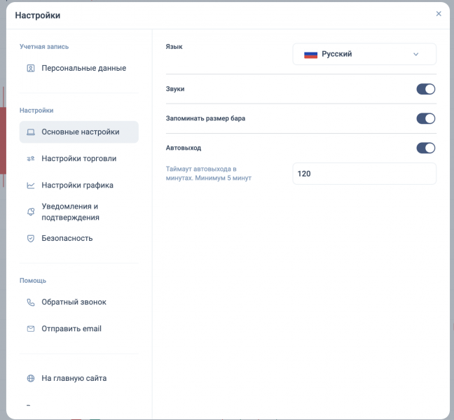Open Уведомления и подтверждения section
The image size is (454, 420).
[78, 211]
